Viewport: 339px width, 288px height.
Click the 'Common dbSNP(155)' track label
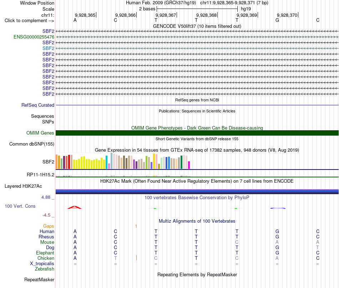(32, 144)
